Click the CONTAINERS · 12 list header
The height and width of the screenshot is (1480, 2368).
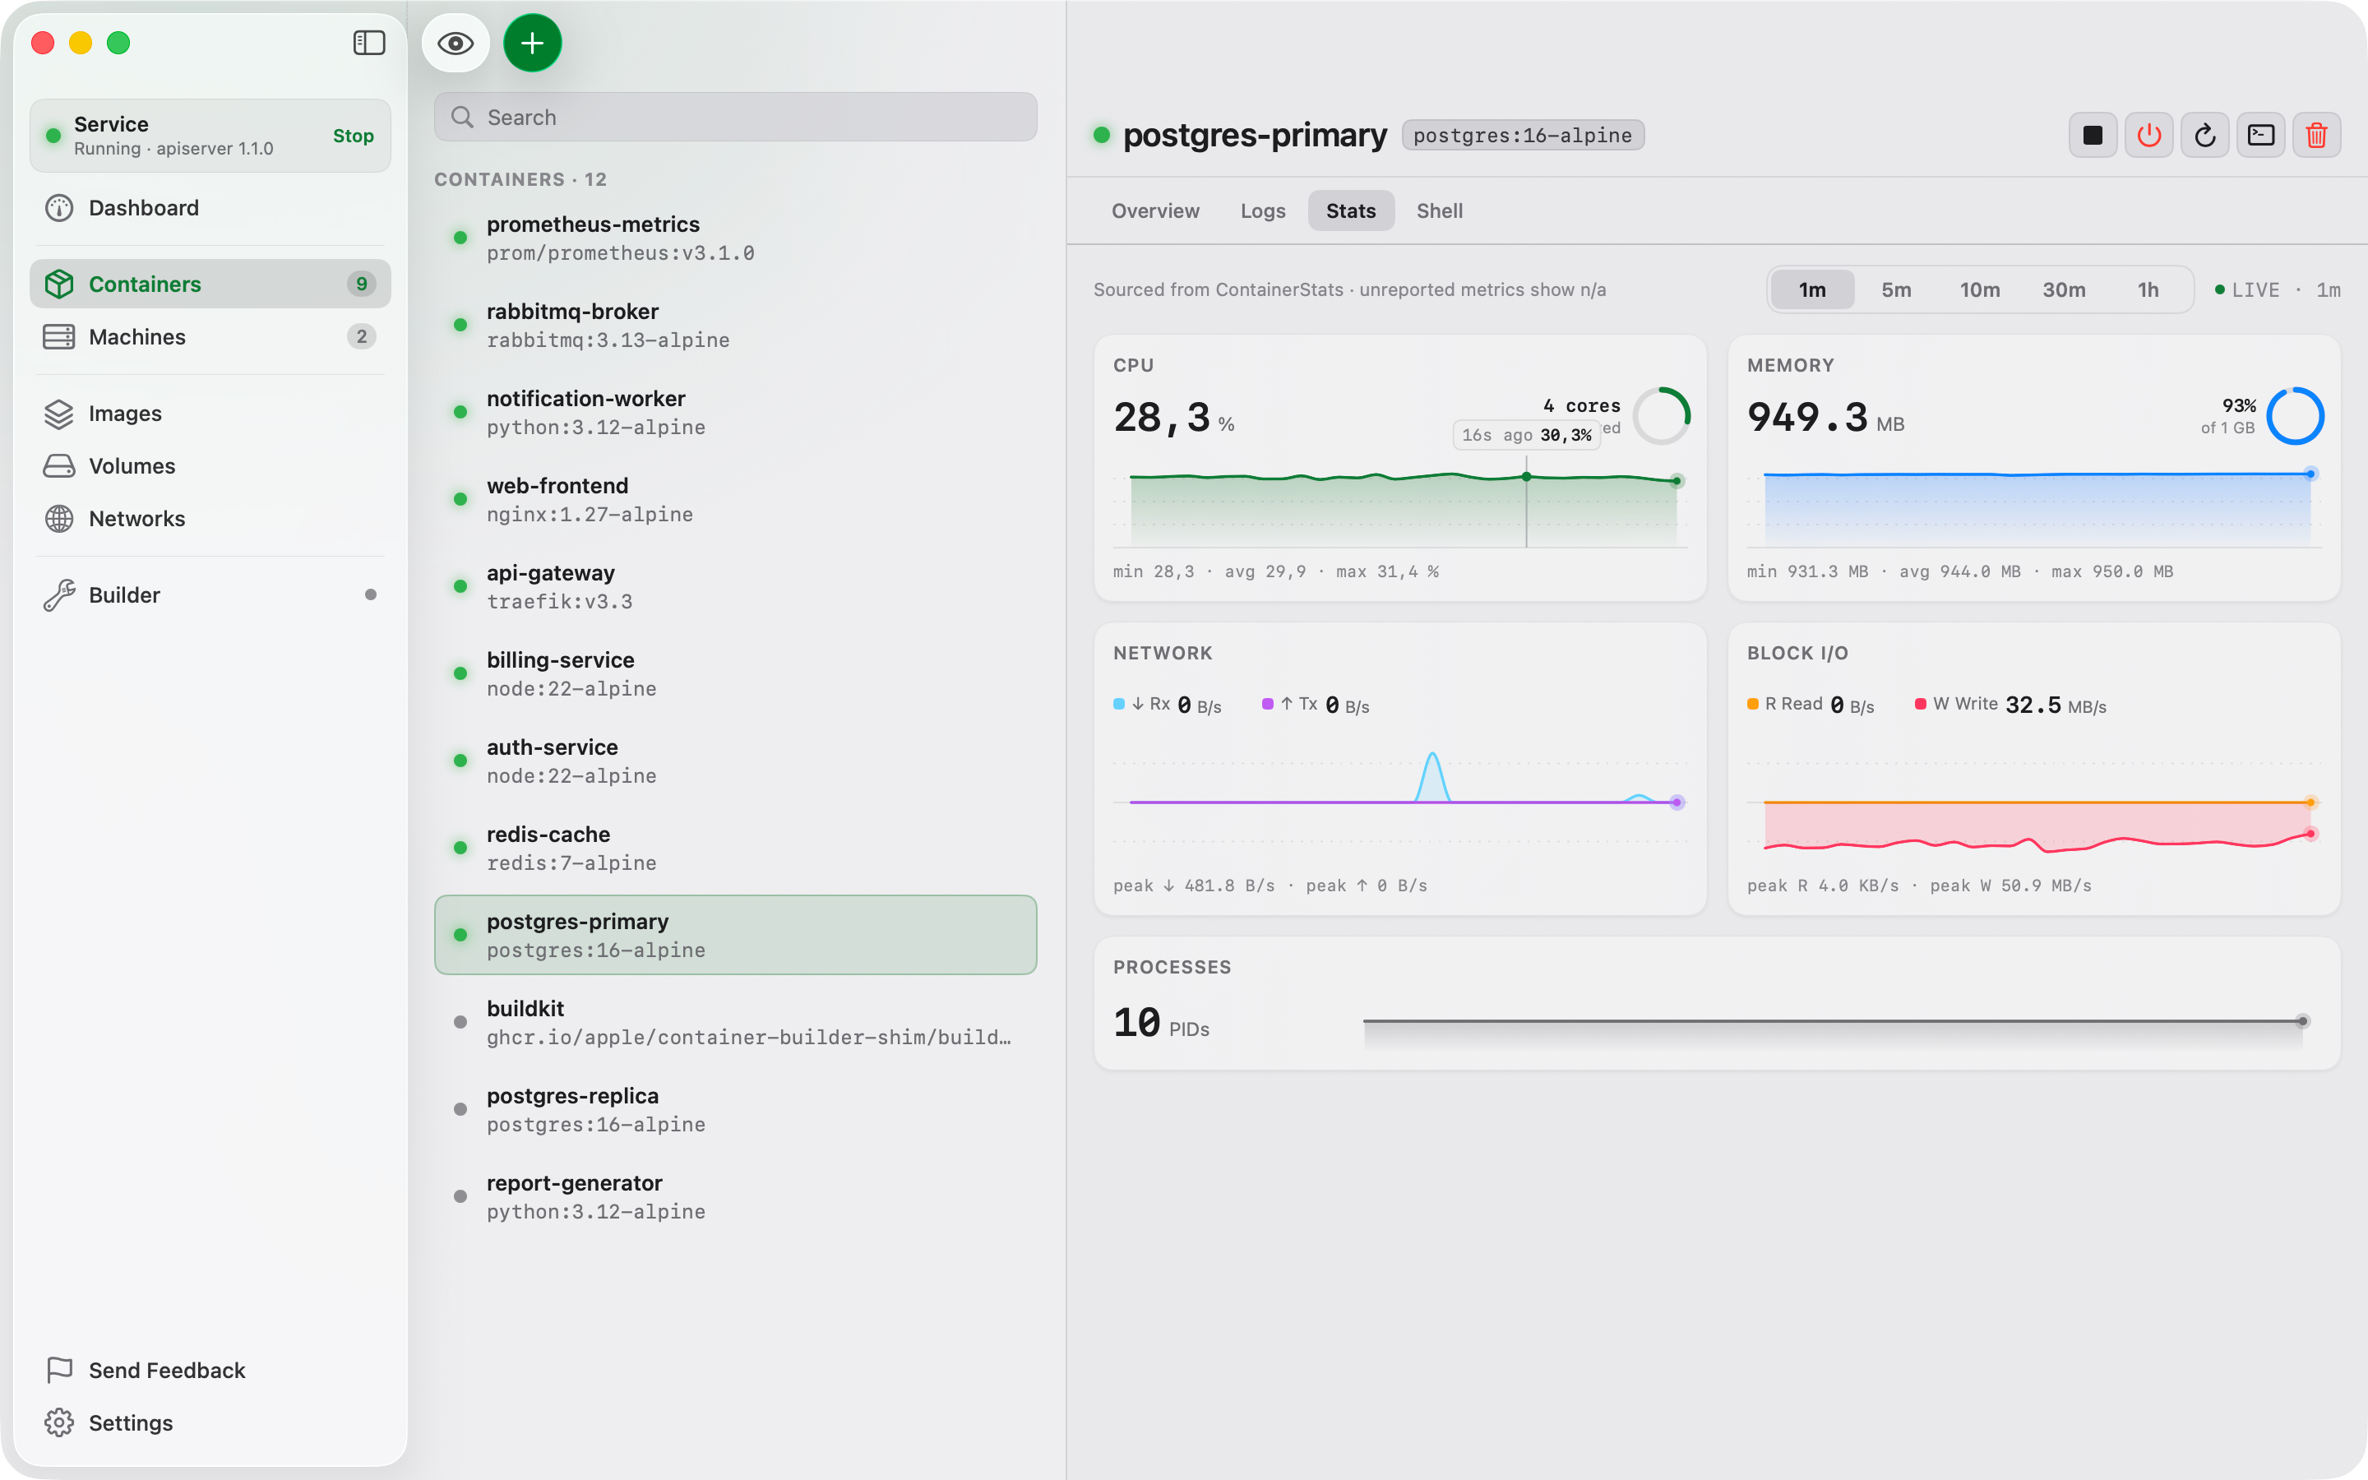pos(520,179)
